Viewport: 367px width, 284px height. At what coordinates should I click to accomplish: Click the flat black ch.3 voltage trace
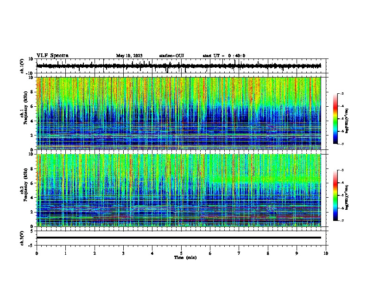coord(178,238)
